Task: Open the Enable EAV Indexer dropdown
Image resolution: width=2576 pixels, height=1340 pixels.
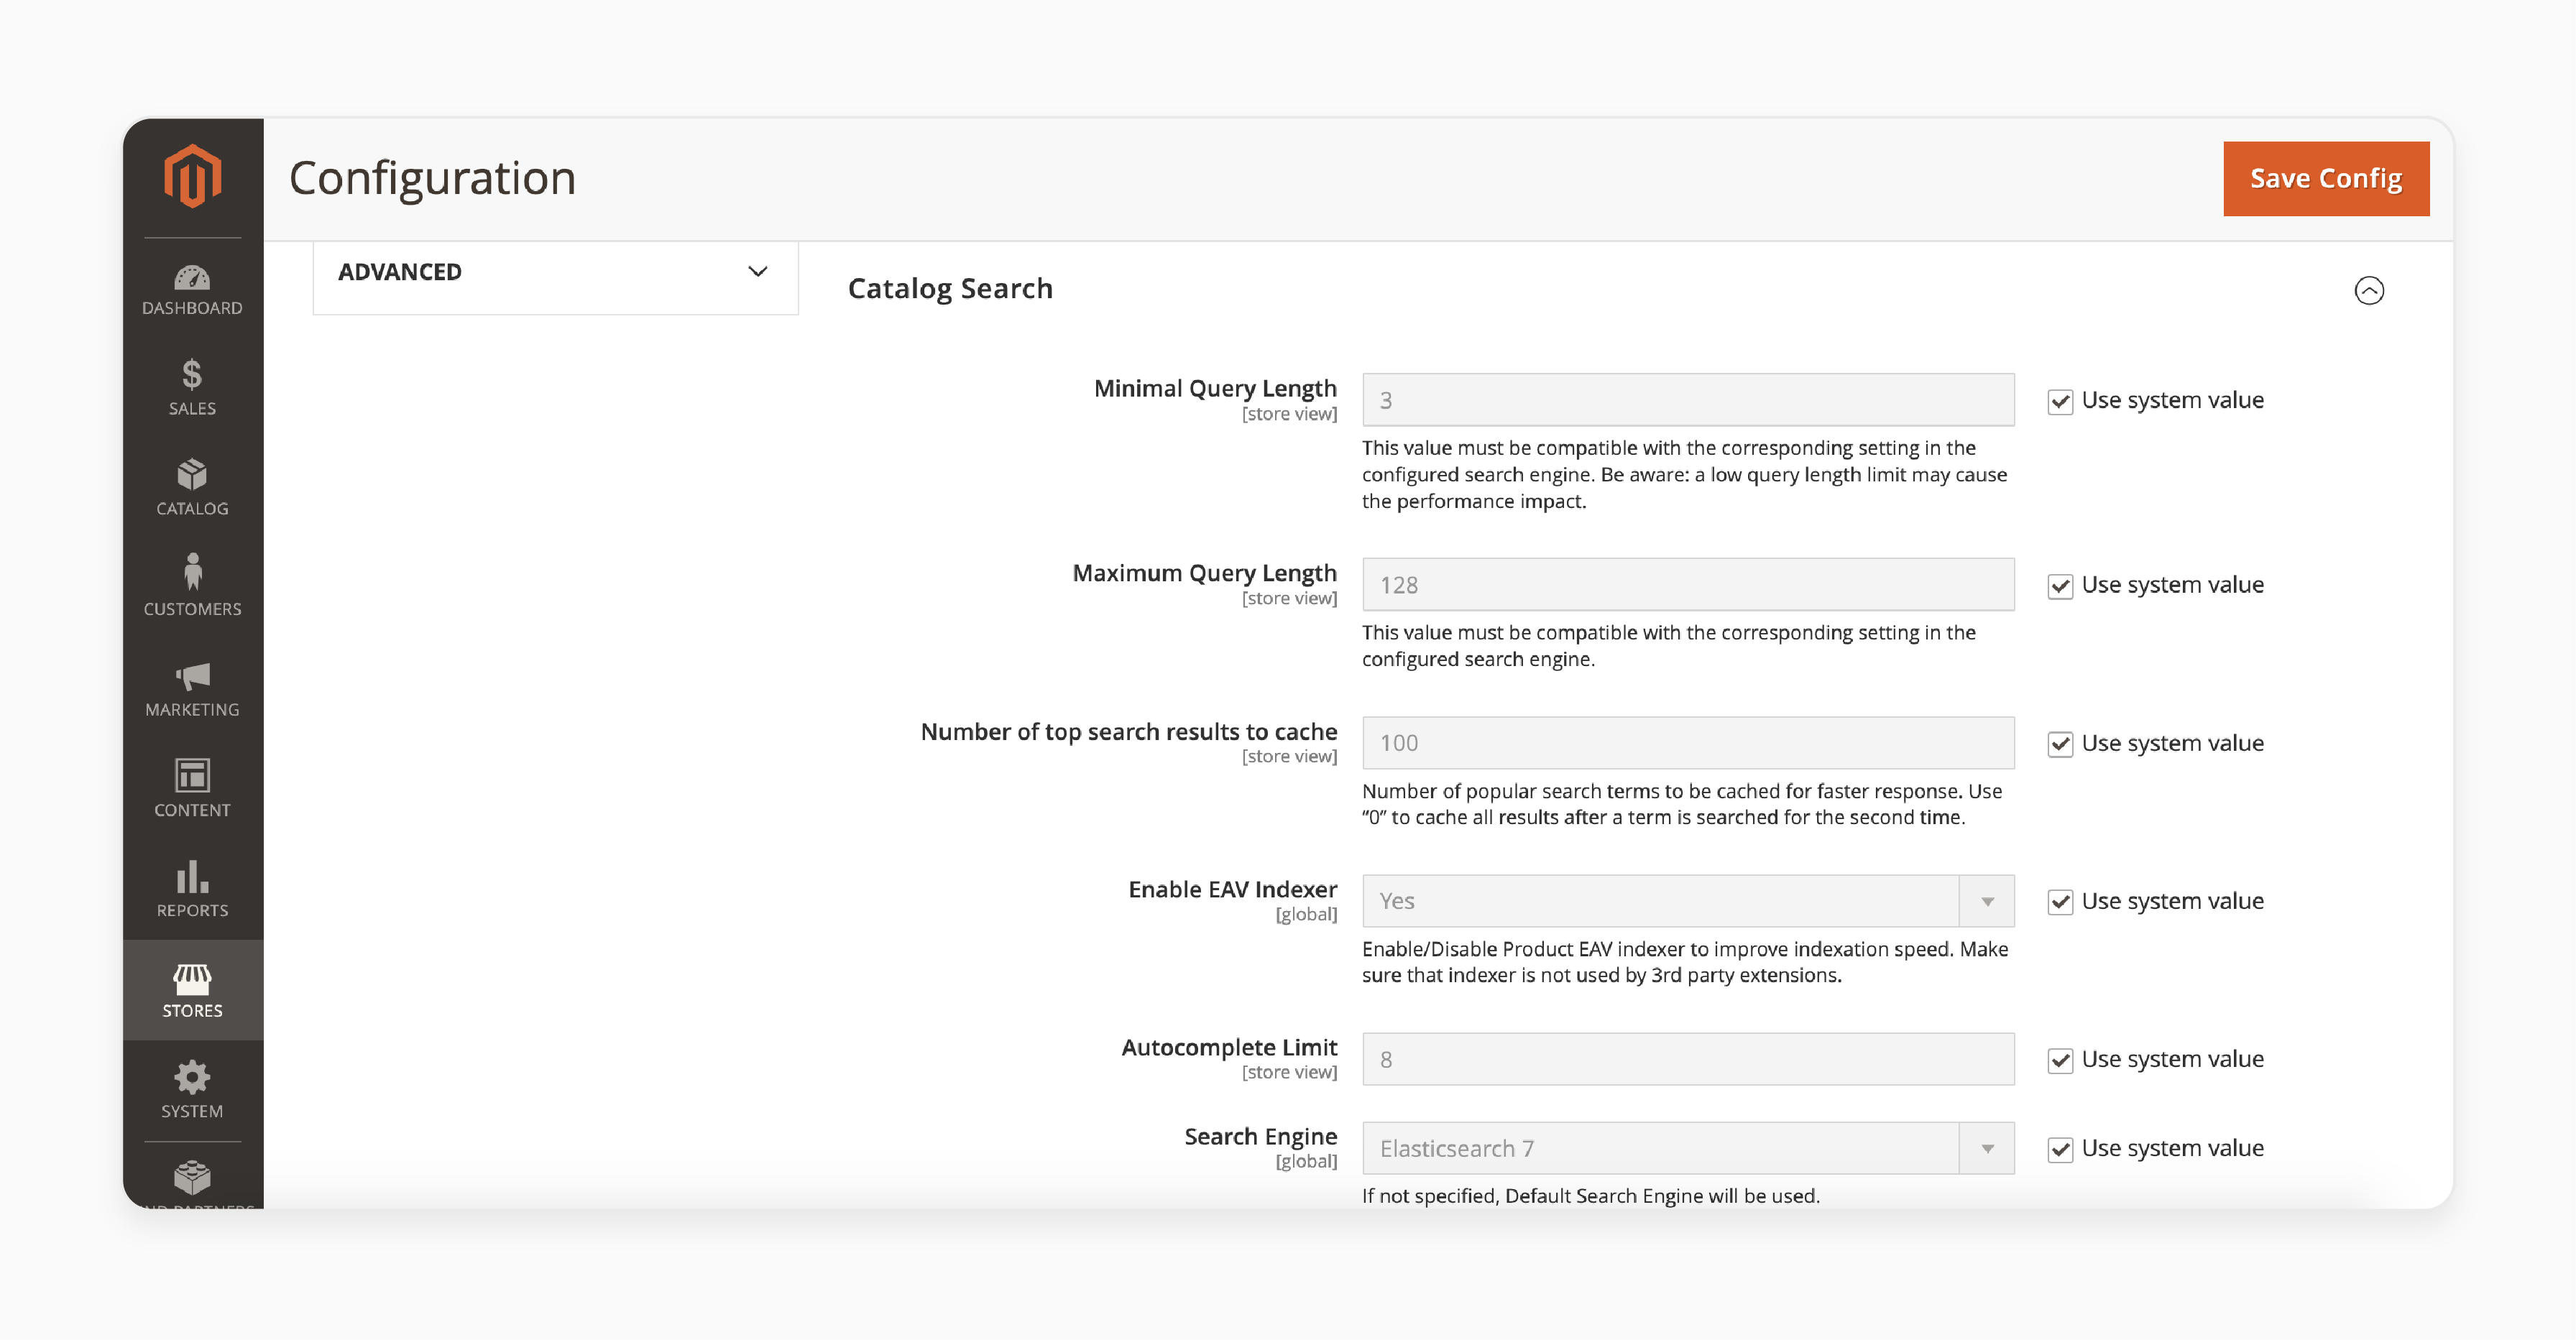Action: (1688, 901)
